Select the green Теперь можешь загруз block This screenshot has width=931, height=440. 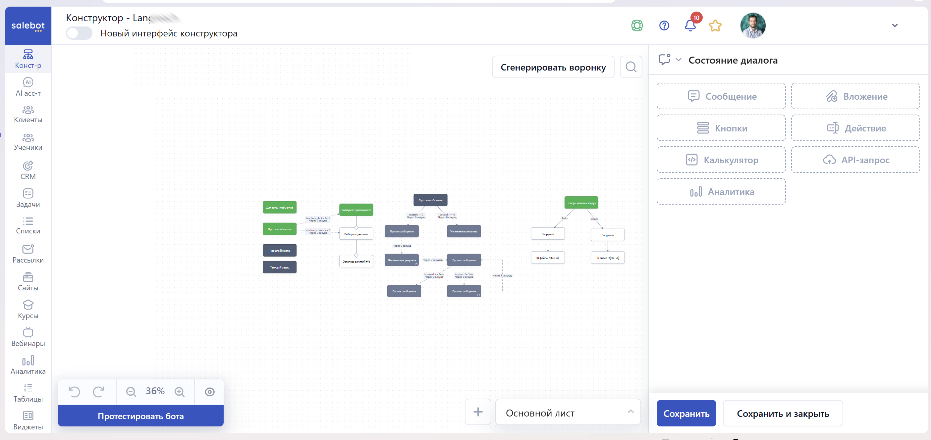pos(581,203)
